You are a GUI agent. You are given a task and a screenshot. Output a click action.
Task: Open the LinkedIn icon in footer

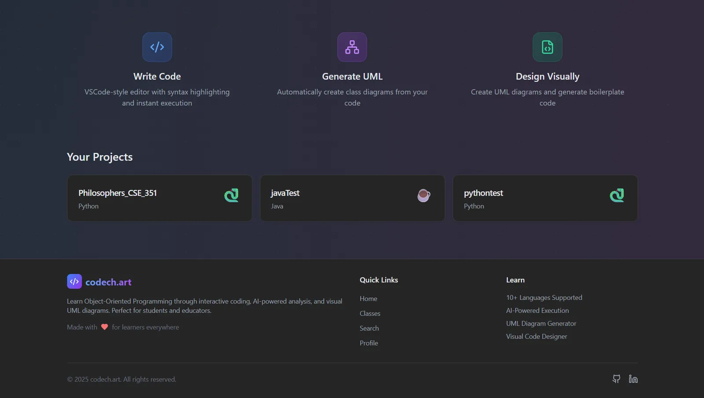point(633,379)
